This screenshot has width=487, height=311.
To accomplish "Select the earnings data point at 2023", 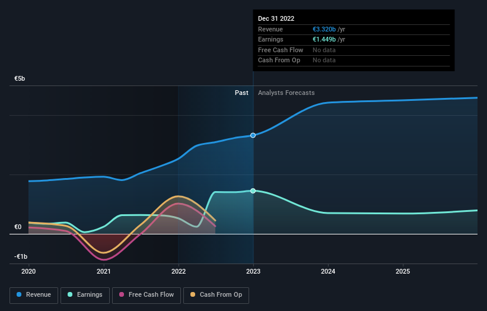I will pos(253,191).
